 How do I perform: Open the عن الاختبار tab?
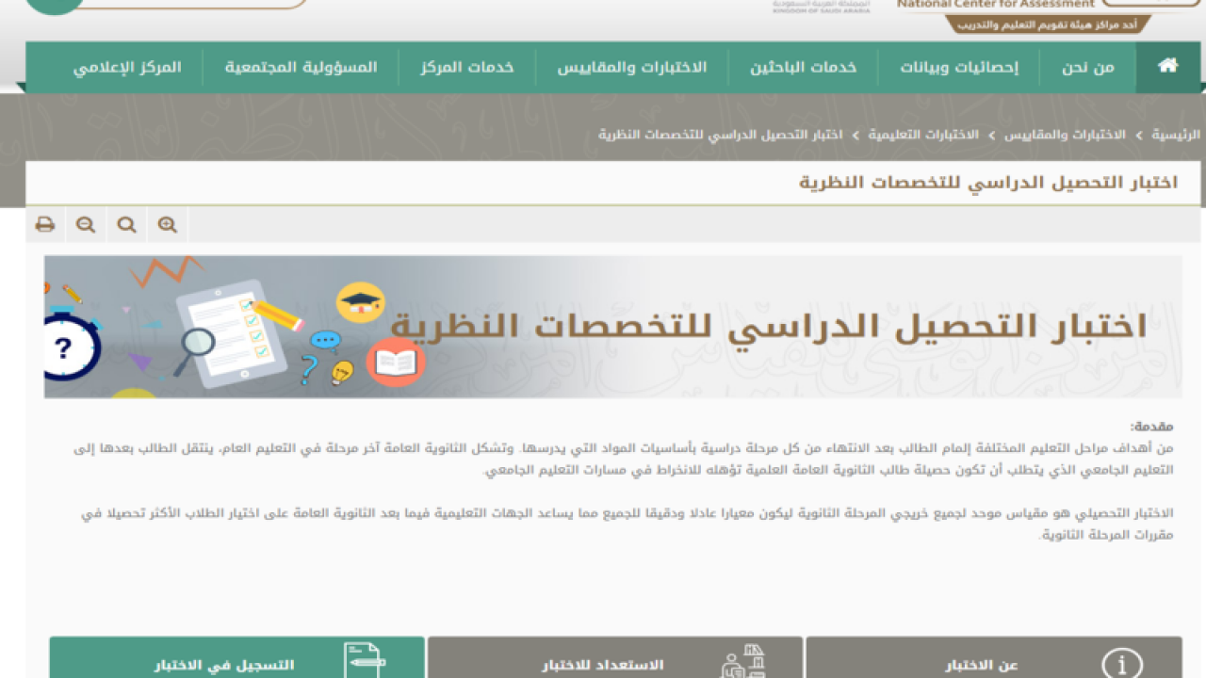(993, 656)
